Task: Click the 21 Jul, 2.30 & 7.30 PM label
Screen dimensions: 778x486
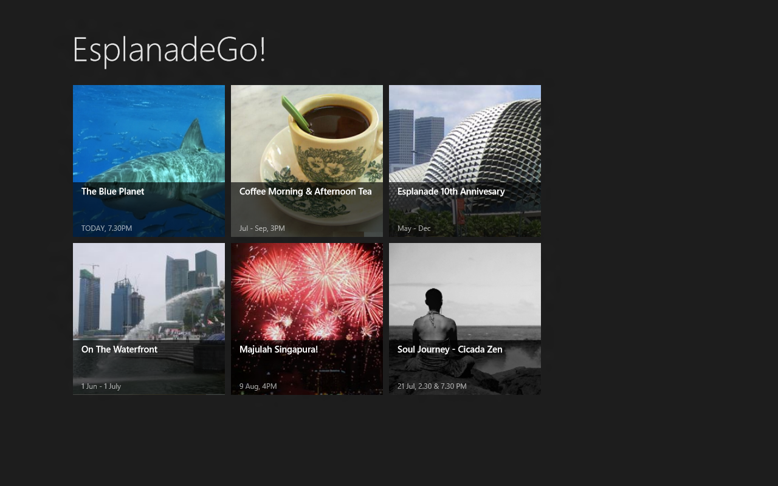Action: 432,386
